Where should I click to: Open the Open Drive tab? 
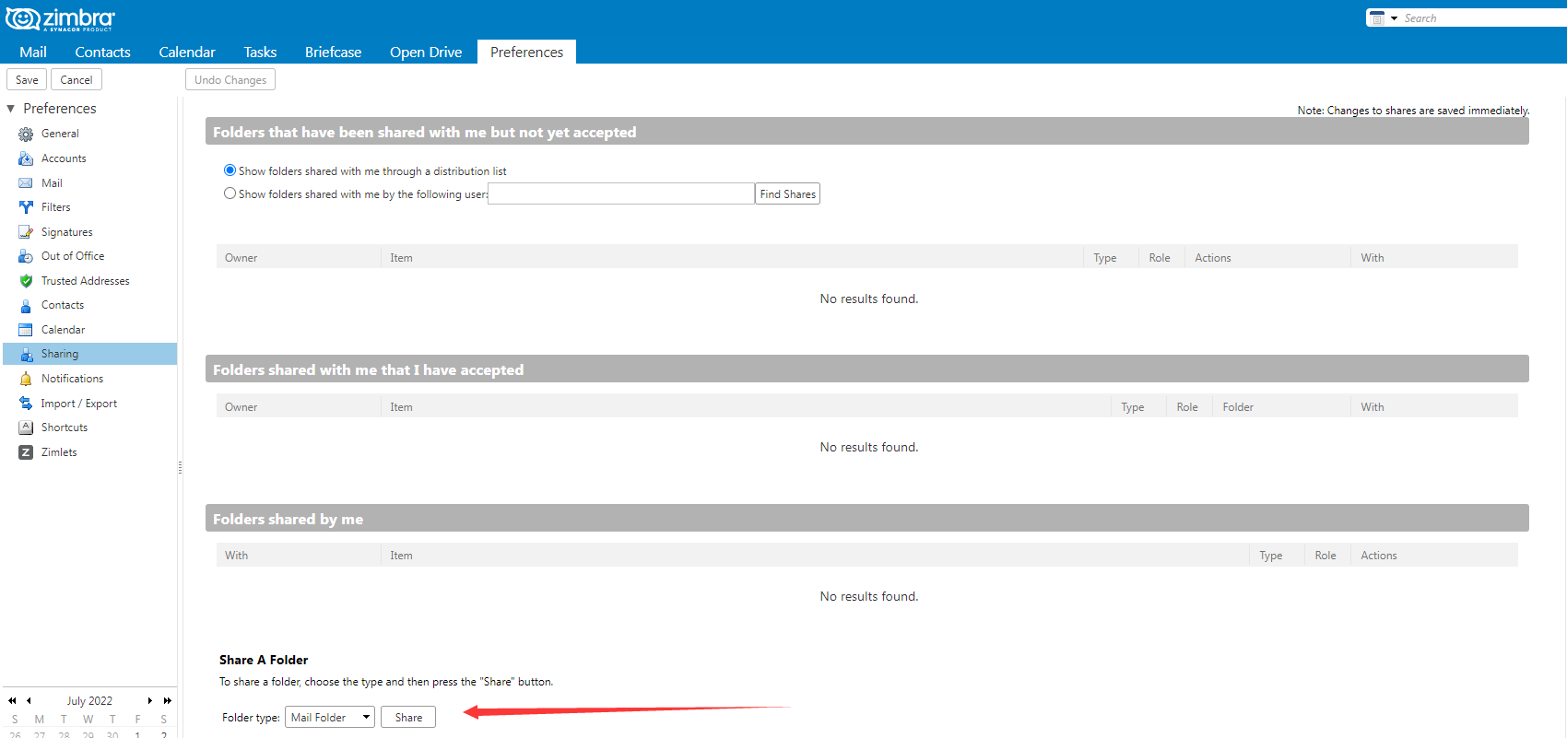[426, 53]
